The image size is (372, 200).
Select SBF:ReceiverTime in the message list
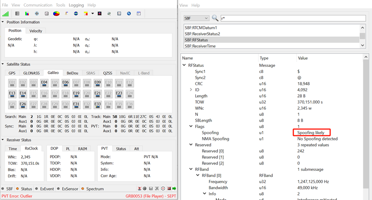click(x=272, y=46)
